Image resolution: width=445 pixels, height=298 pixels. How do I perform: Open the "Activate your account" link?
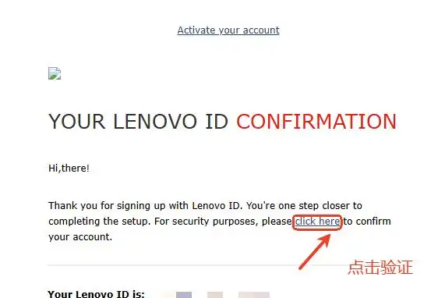point(228,30)
